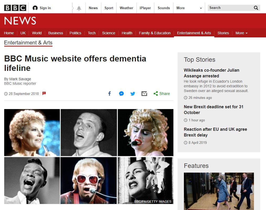The image size is (266, 210).
Task: Click the green Share icon
Action: 156,94
